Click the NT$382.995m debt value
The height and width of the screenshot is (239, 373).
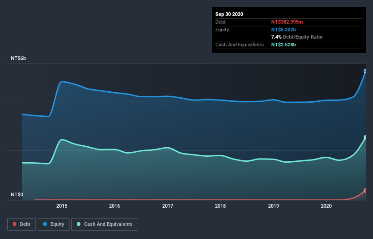coord(287,22)
